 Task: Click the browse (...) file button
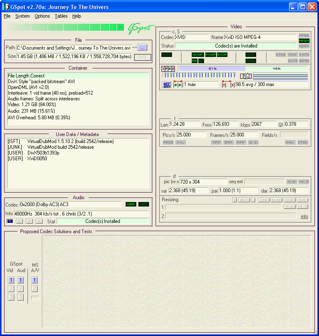click(x=142, y=48)
